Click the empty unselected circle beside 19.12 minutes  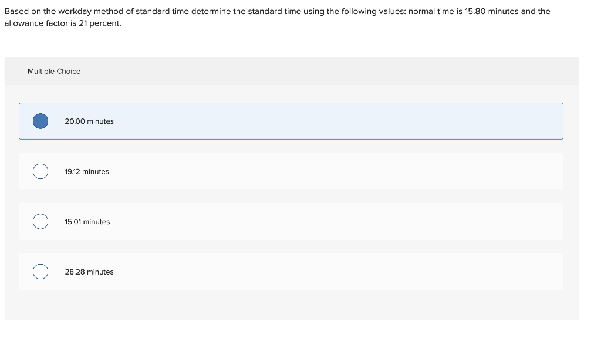tap(40, 171)
